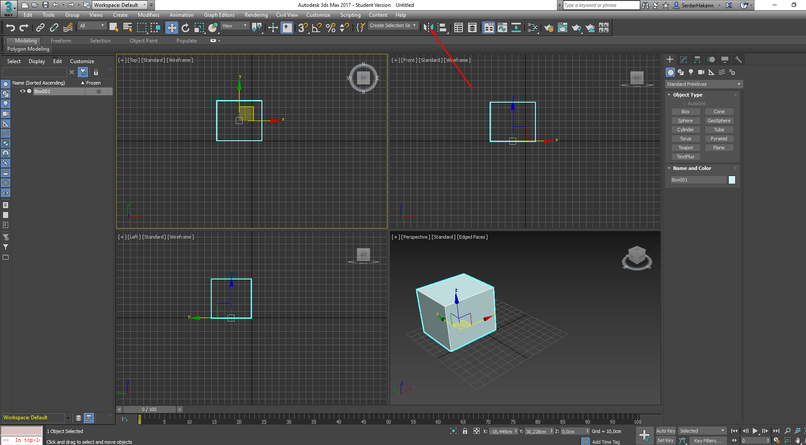Screen dimensions: 806x445
Task: Open Select by Name dialog
Action: coord(128,28)
